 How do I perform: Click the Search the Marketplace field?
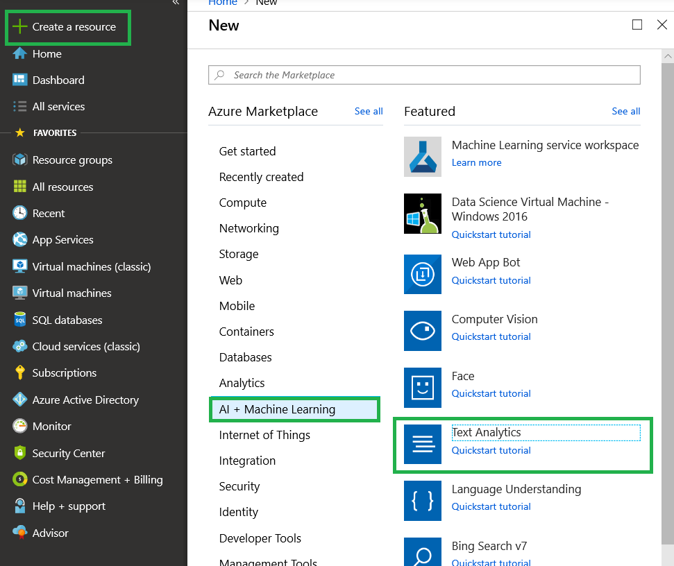point(424,75)
